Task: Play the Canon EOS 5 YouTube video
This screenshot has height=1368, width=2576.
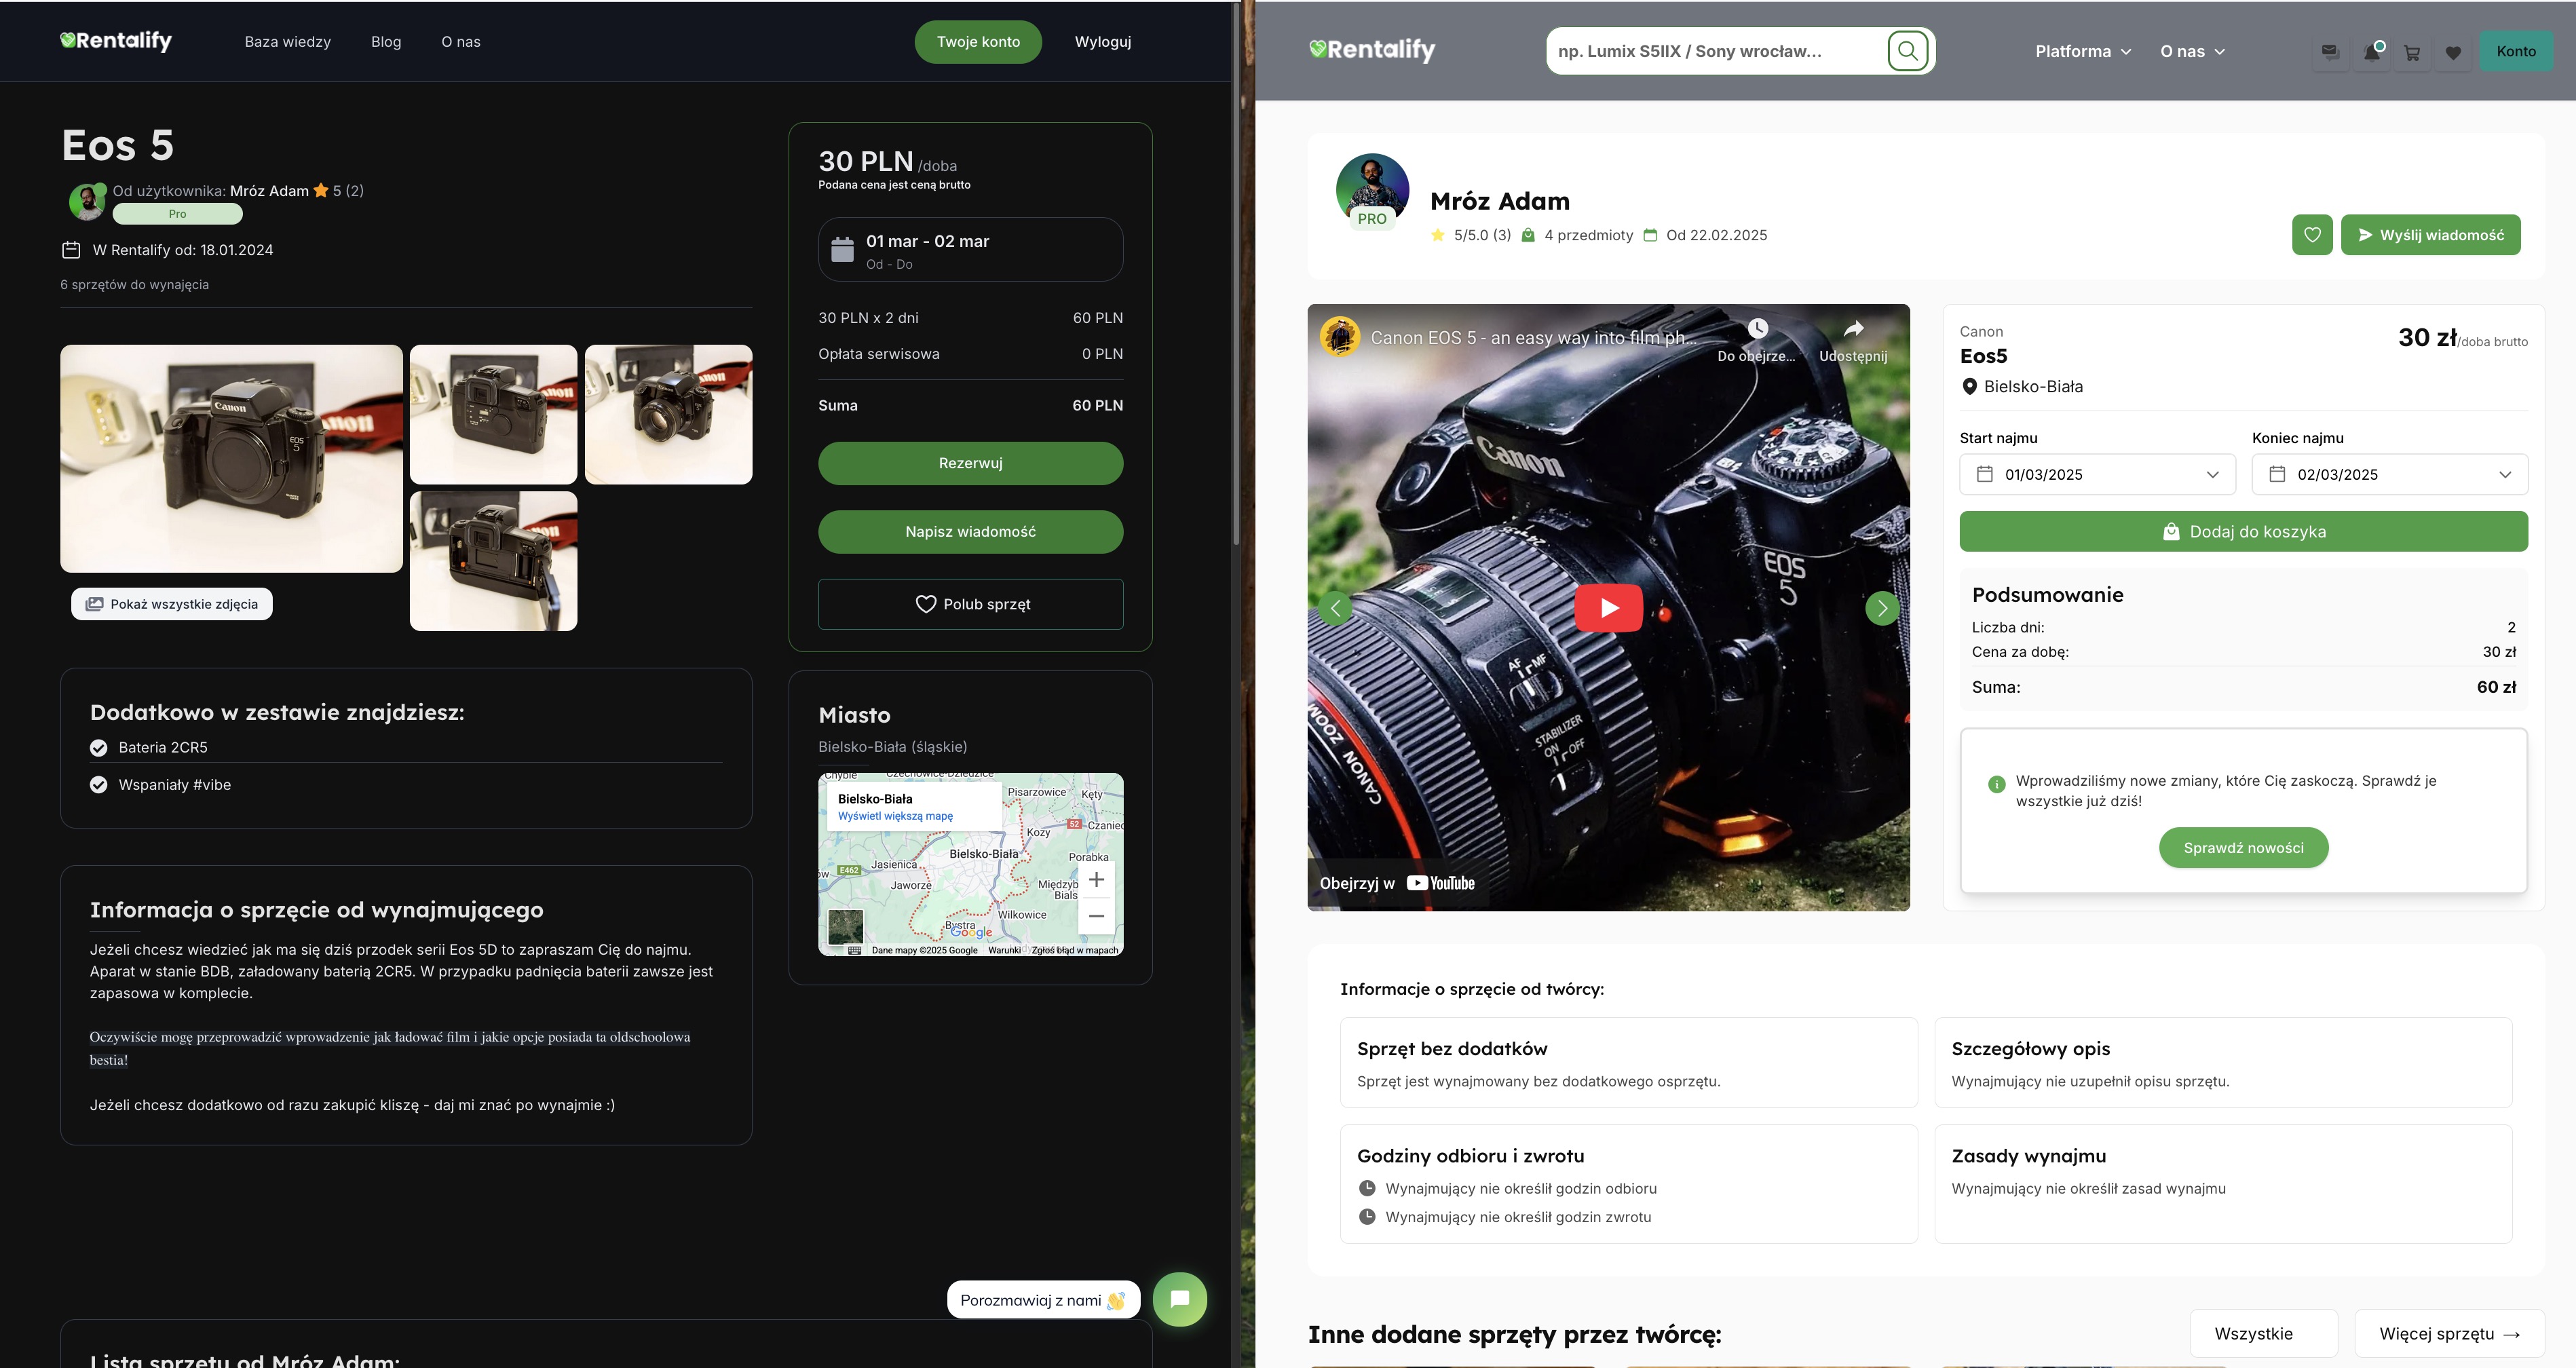Action: click(x=1608, y=607)
